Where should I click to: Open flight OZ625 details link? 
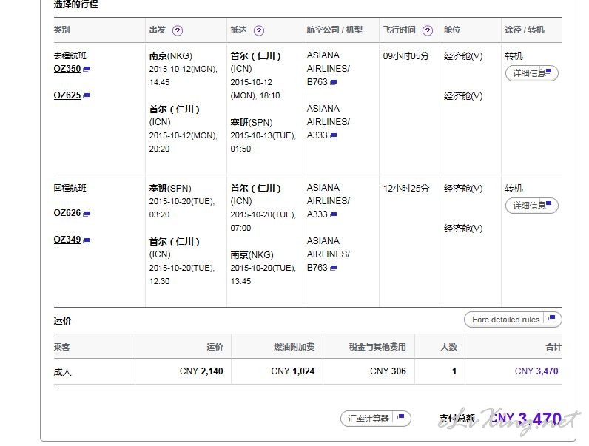click(67, 95)
